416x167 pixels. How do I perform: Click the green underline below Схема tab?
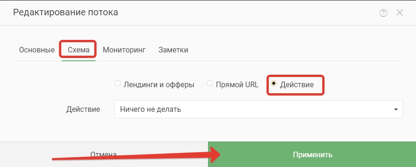[78, 61]
